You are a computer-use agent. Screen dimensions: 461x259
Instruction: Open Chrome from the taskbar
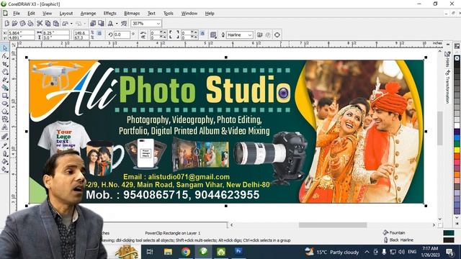[x=186, y=252]
